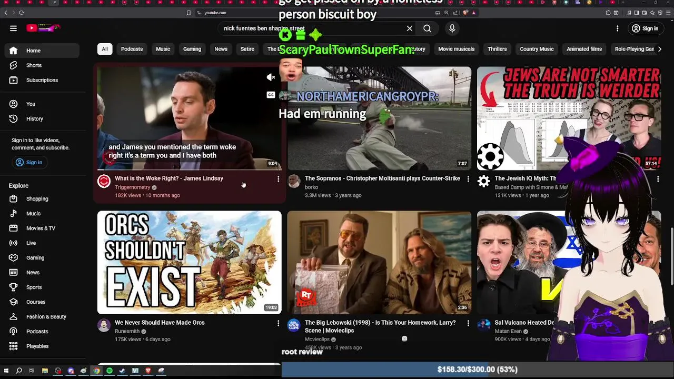Show more filter chips with right arrow
This screenshot has height=379, width=674.
point(660,49)
